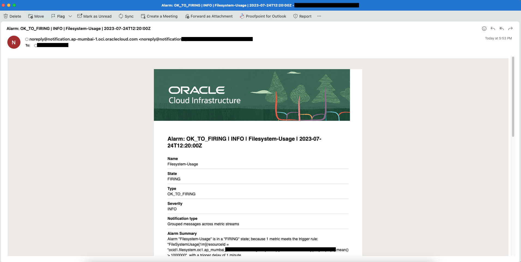Select the recipient checkbox in the To field
This screenshot has width=521, height=262.
coord(35,45)
